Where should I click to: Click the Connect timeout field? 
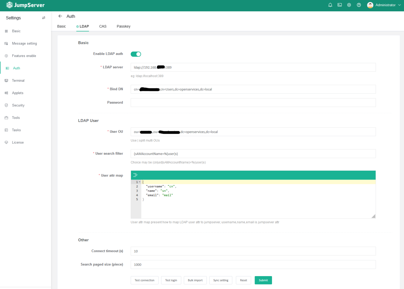pos(253,251)
